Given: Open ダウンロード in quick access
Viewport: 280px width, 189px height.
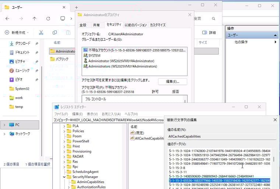Looking at the screenshot, I should pos(23,43).
